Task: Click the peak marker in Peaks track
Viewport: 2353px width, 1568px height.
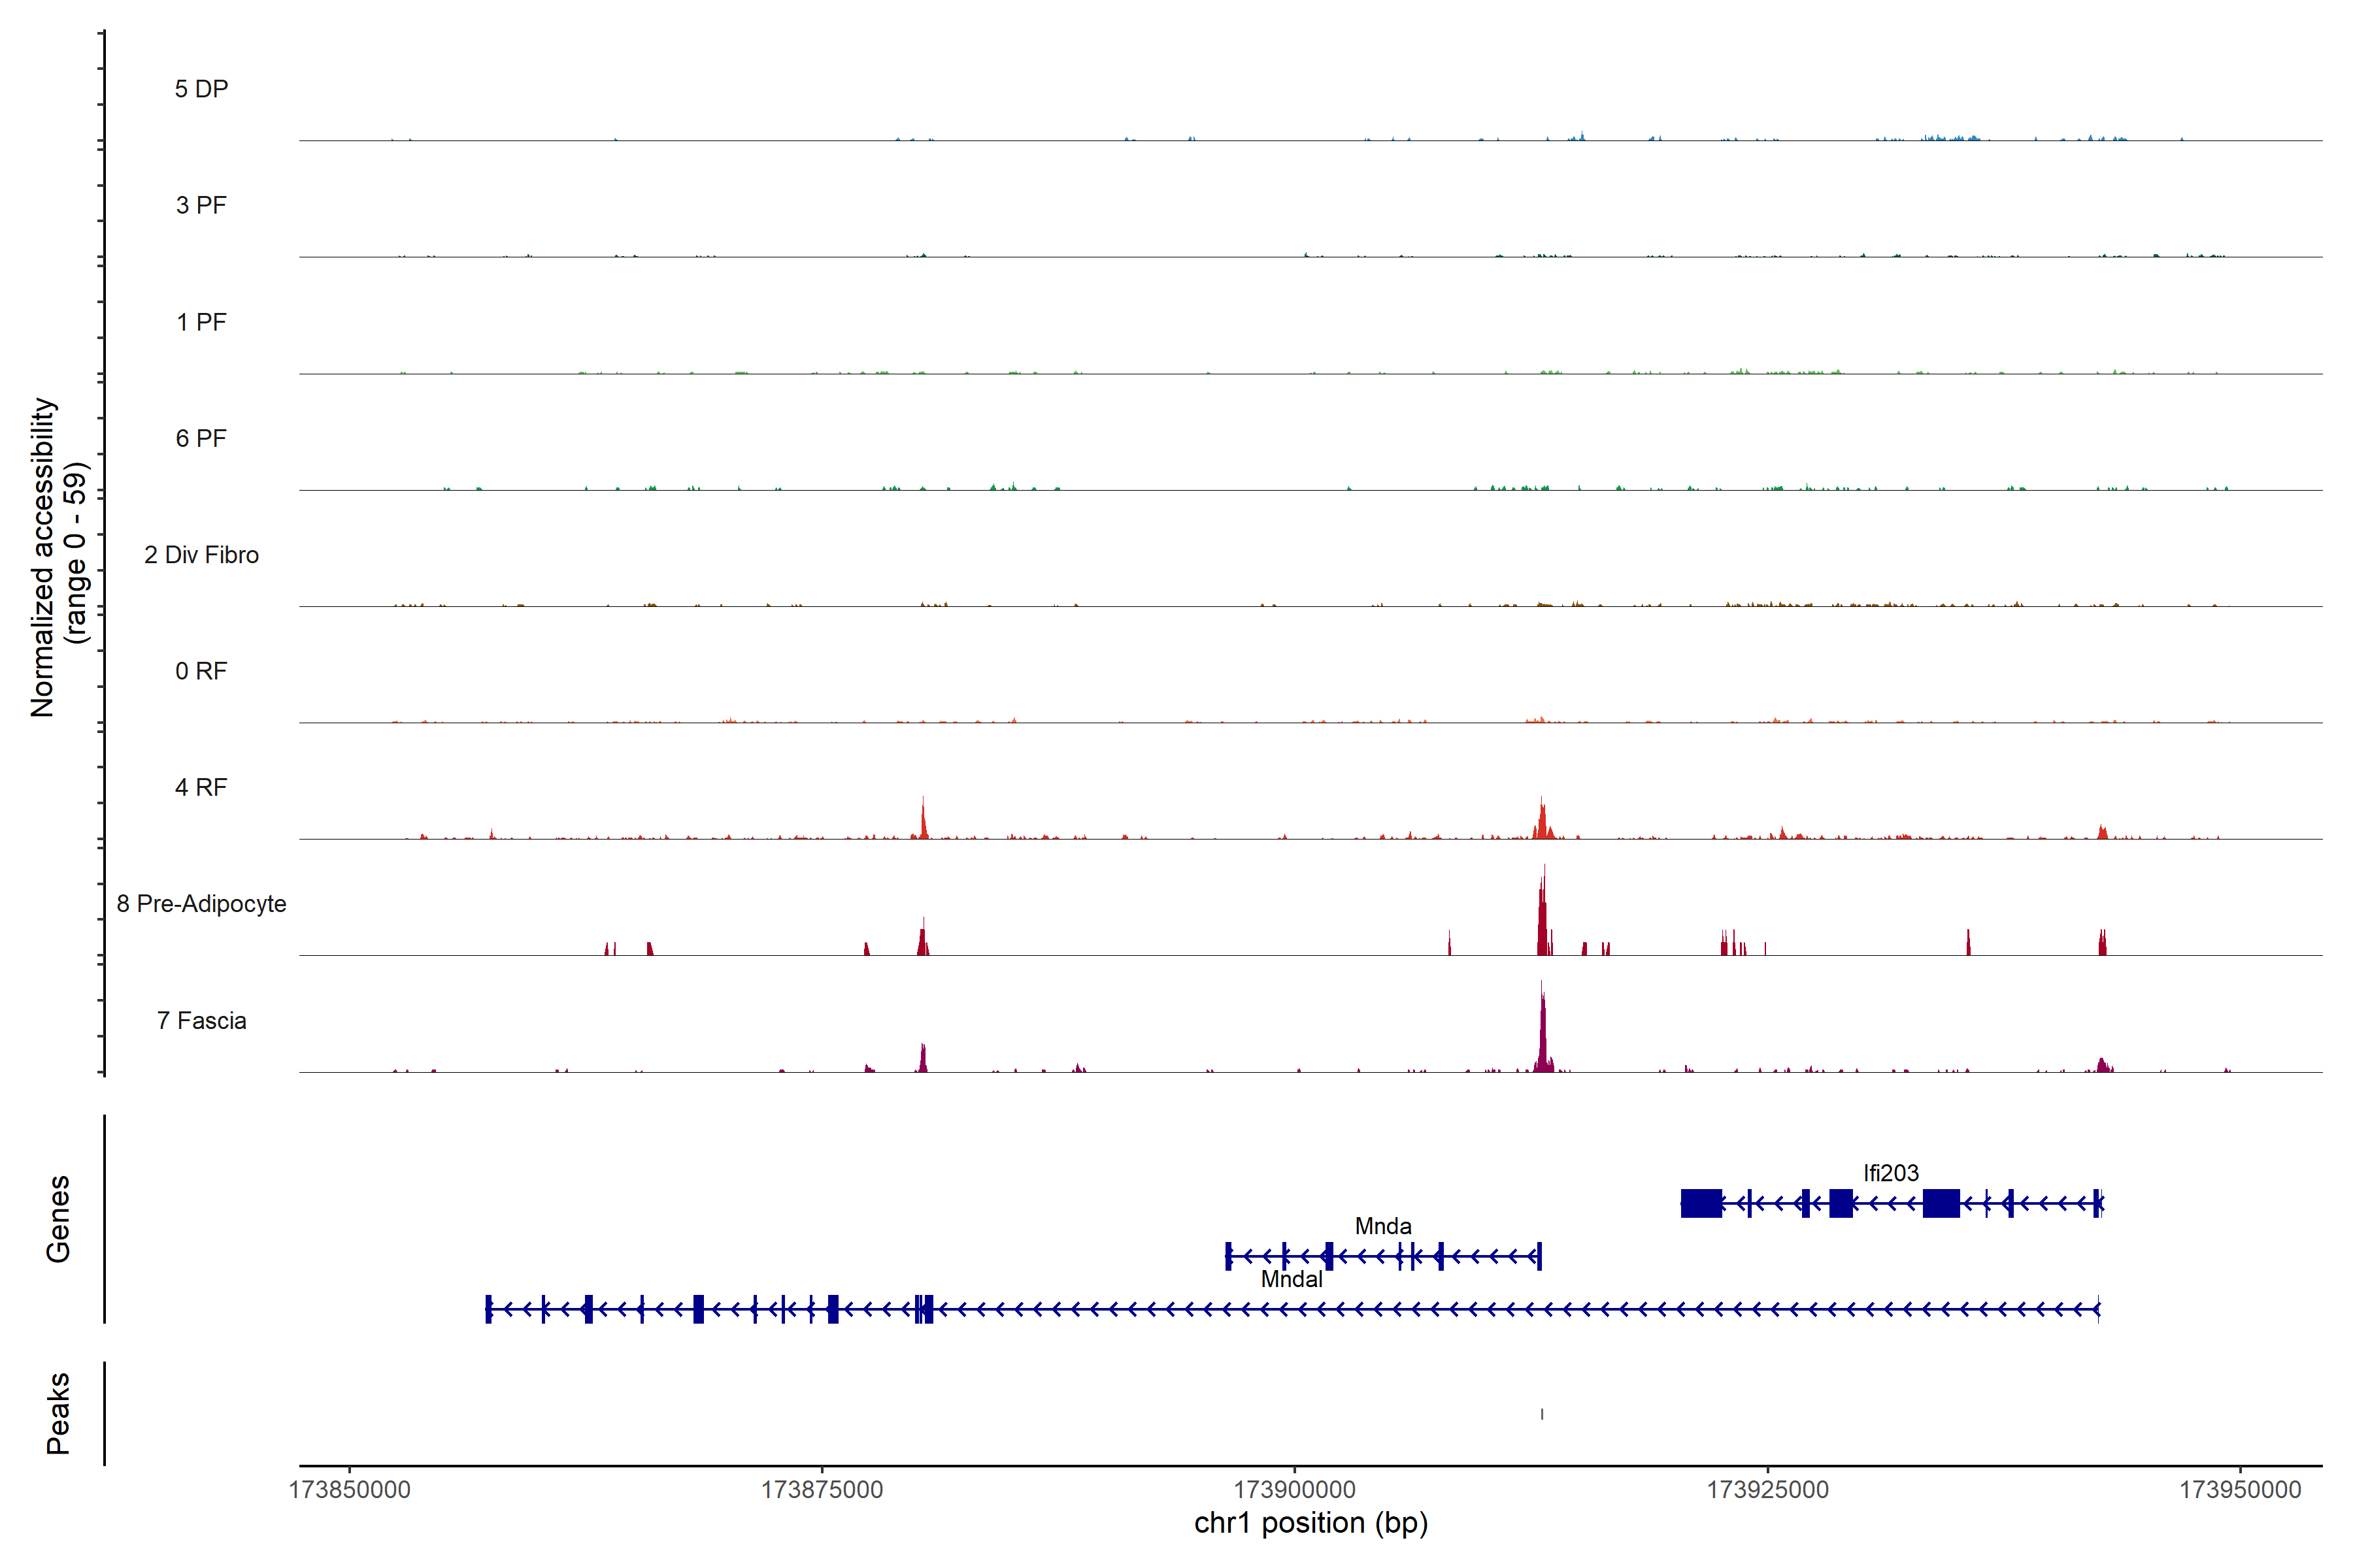Action: point(1542,1414)
